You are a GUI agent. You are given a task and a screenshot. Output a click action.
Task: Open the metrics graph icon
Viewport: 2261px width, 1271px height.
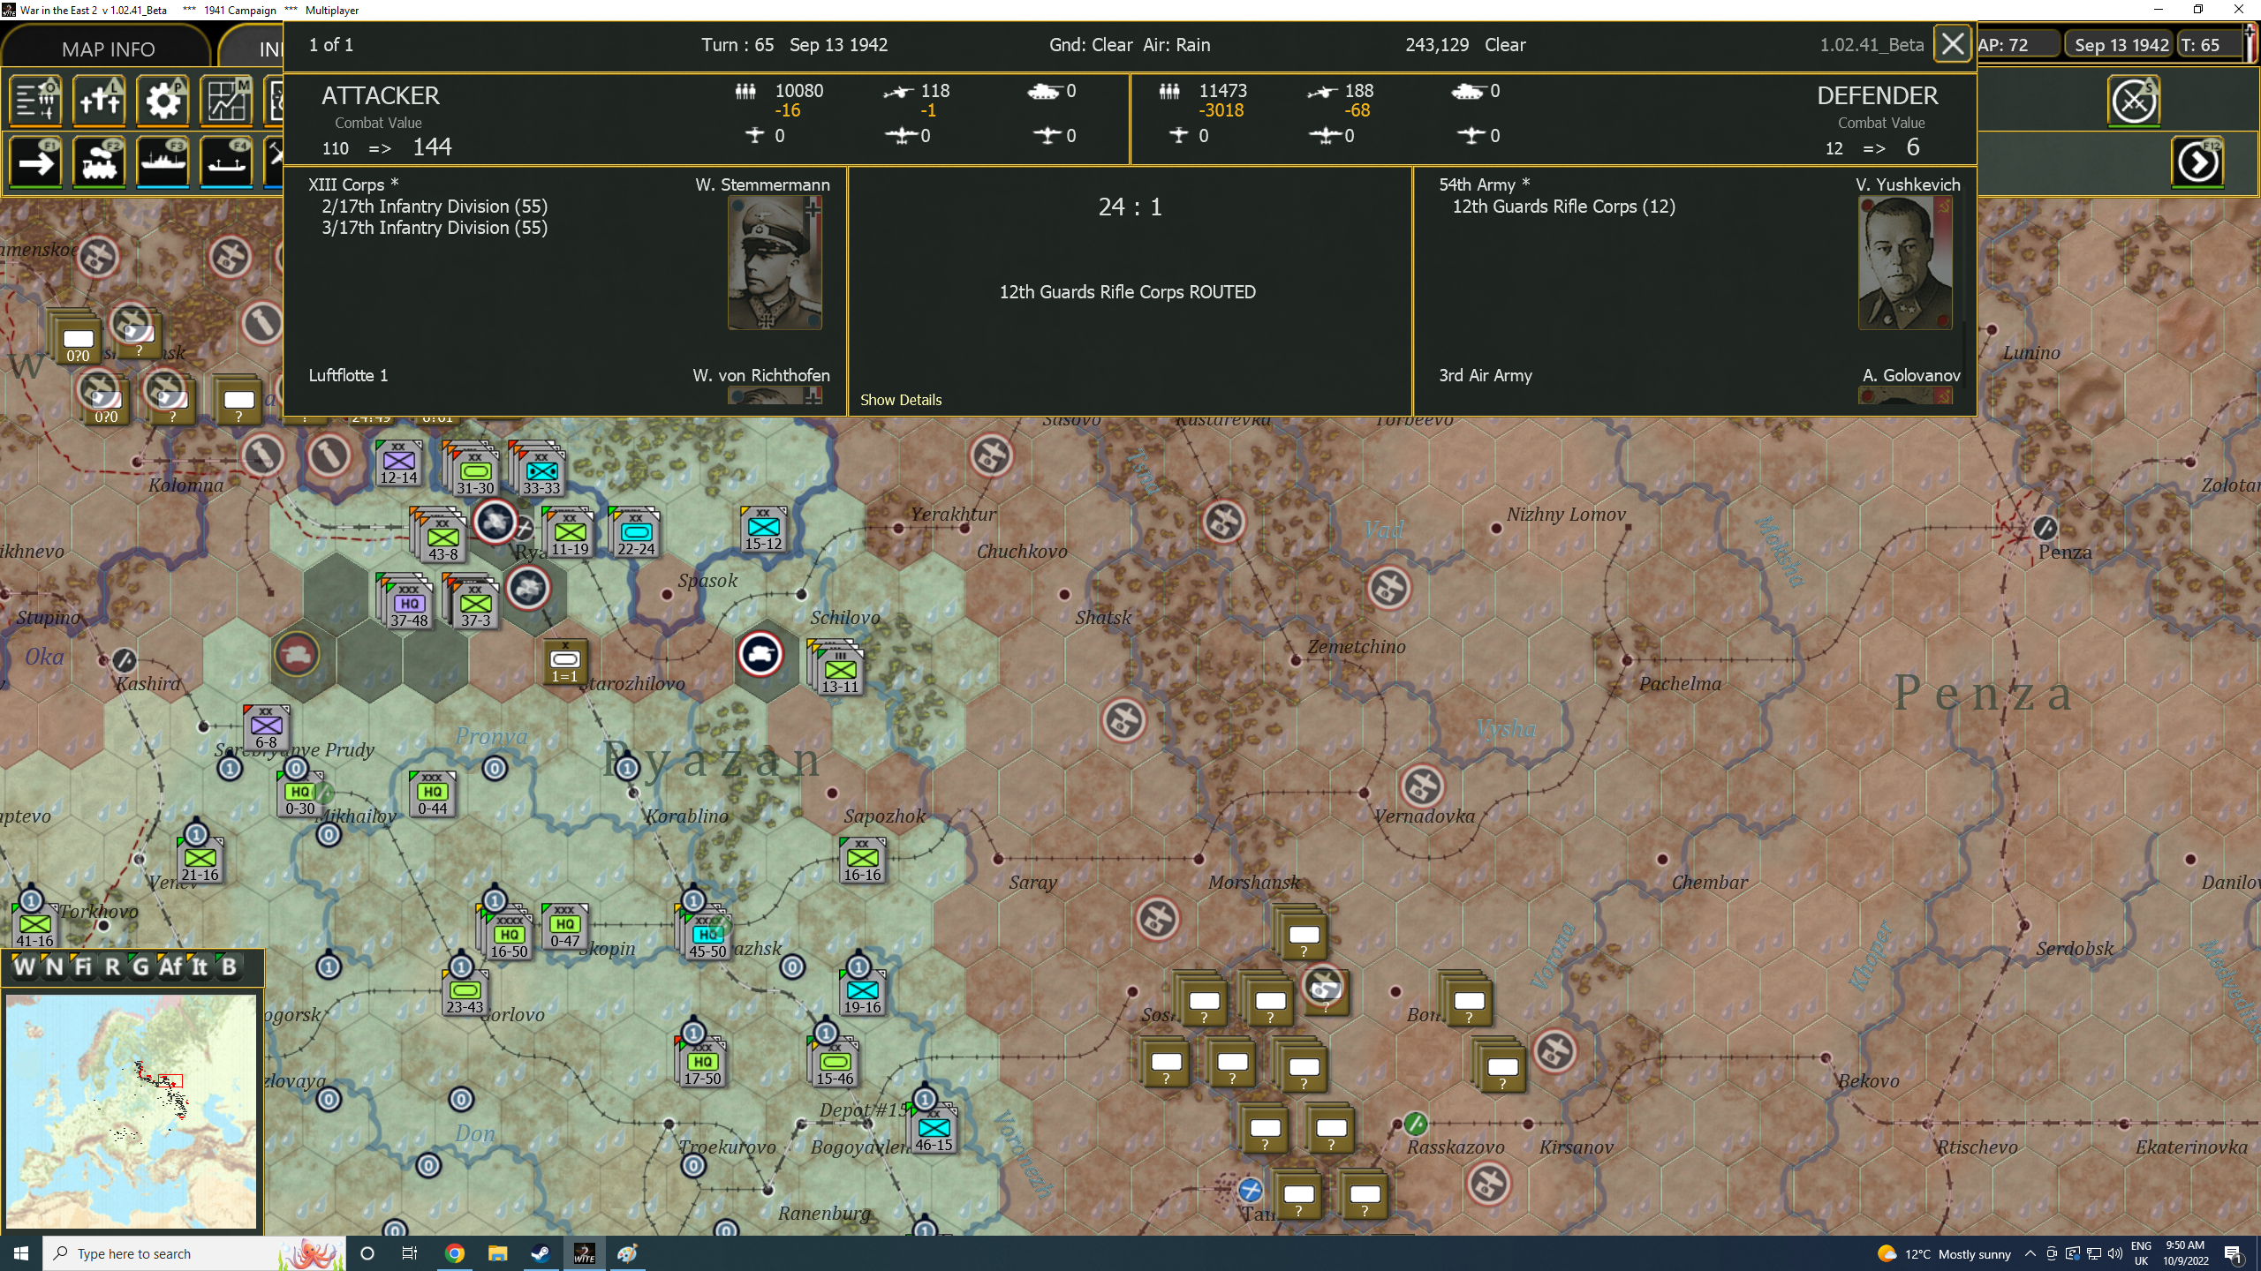(x=227, y=101)
